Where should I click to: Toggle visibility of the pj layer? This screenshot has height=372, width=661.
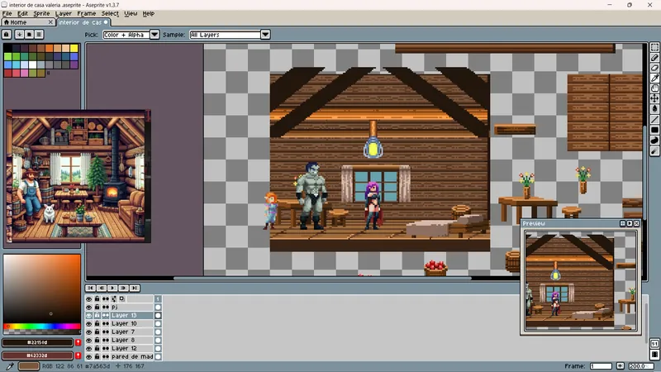tap(89, 307)
